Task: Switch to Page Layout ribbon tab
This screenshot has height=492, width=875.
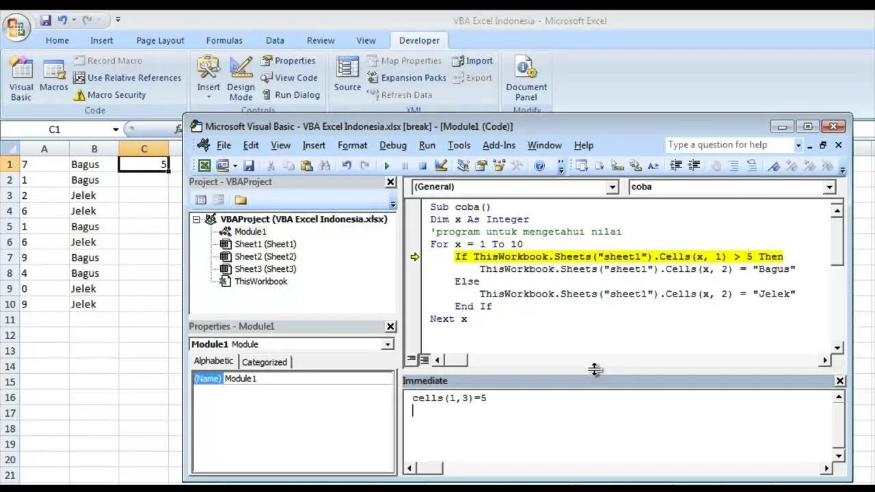Action: point(160,40)
